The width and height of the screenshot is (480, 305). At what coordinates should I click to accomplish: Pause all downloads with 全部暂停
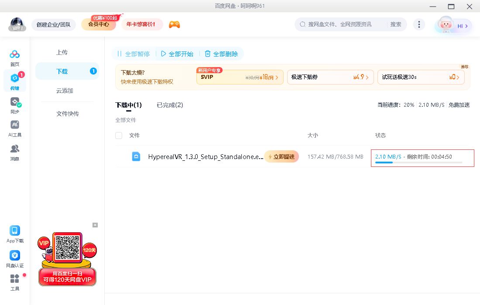[134, 54]
